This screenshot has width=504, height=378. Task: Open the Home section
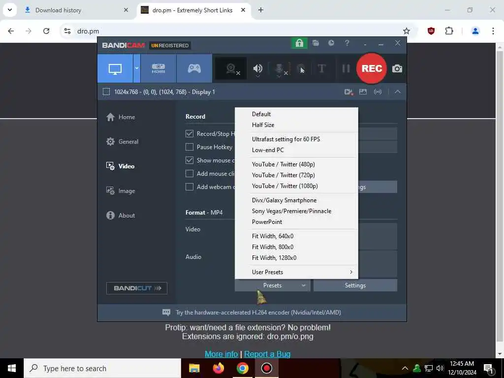121,117
